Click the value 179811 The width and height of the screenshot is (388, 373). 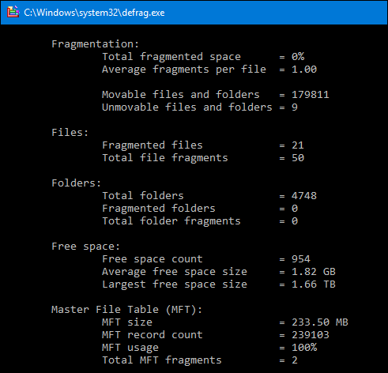(x=311, y=95)
